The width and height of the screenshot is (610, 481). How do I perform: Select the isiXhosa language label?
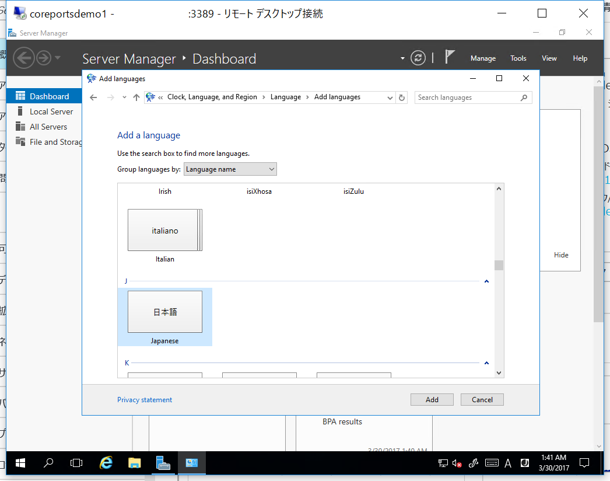259,191
